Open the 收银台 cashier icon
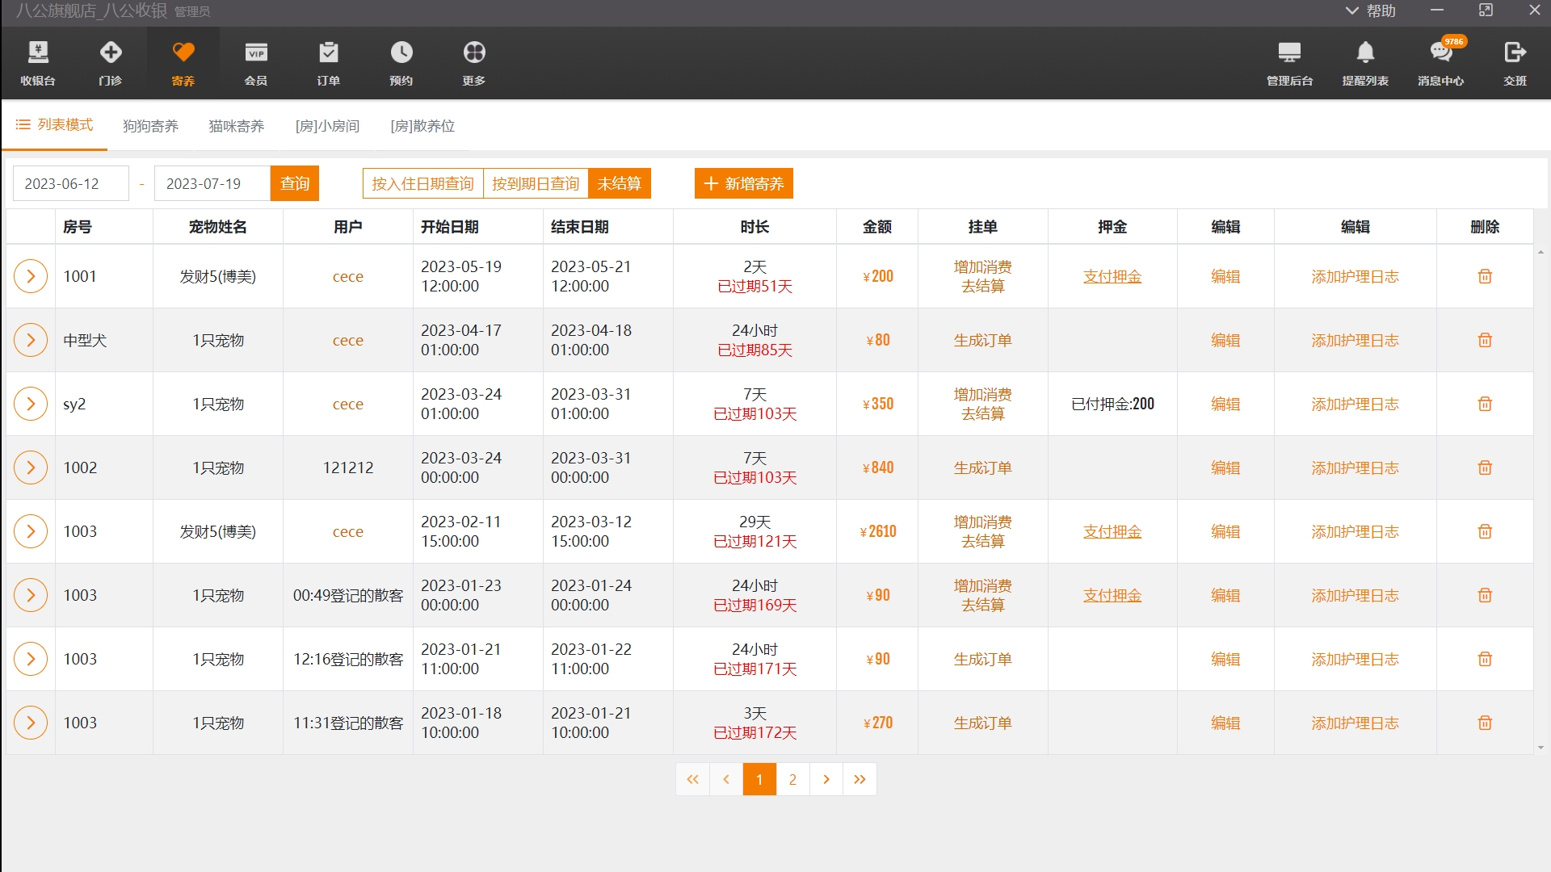This screenshot has height=872, width=1551. 38,63
